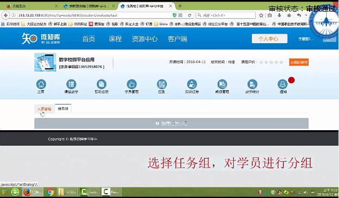This screenshot has height=198, width=339.
Task: Open the folder window in taskbar
Action: pyautogui.click(x=67, y=192)
